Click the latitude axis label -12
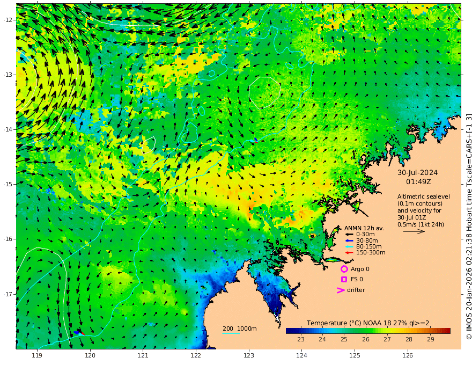Image resolution: width=472 pixels, height=365 pixels. [x=9, y=20]
